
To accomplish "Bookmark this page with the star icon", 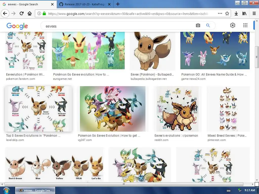I will 227,14.
